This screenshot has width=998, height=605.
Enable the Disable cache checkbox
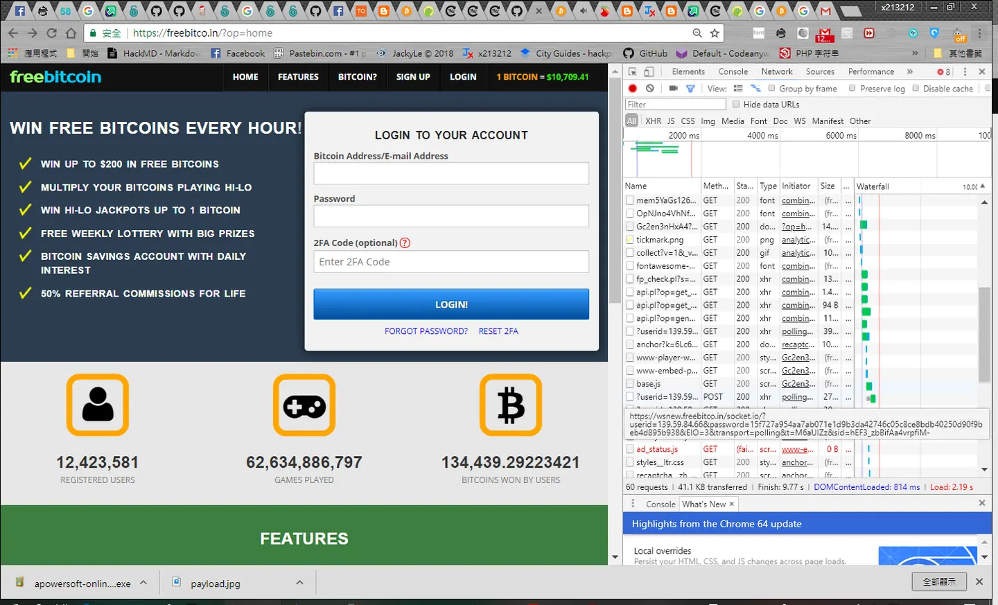[x=916, y=88]
